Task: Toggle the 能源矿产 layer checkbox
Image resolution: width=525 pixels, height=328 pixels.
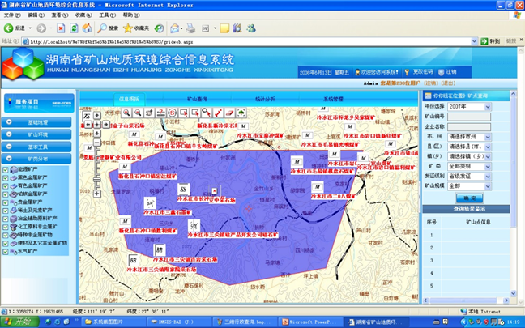Action: point(6,170)
